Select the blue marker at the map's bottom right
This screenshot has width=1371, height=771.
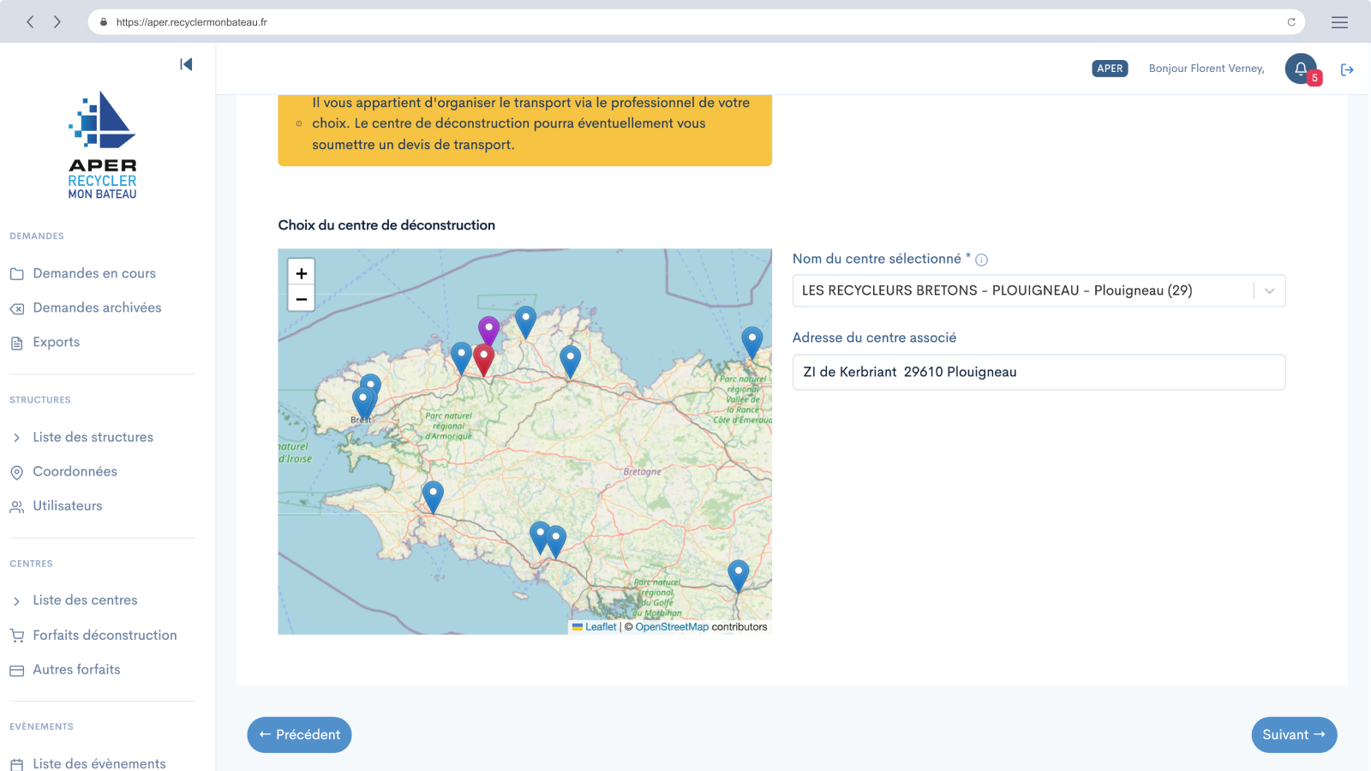point(738,576)
